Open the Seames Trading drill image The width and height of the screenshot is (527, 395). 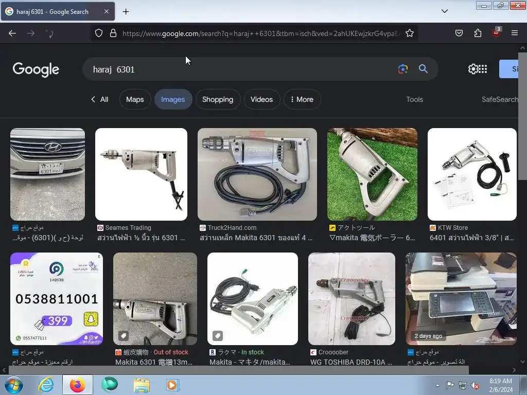pos(141,174)
